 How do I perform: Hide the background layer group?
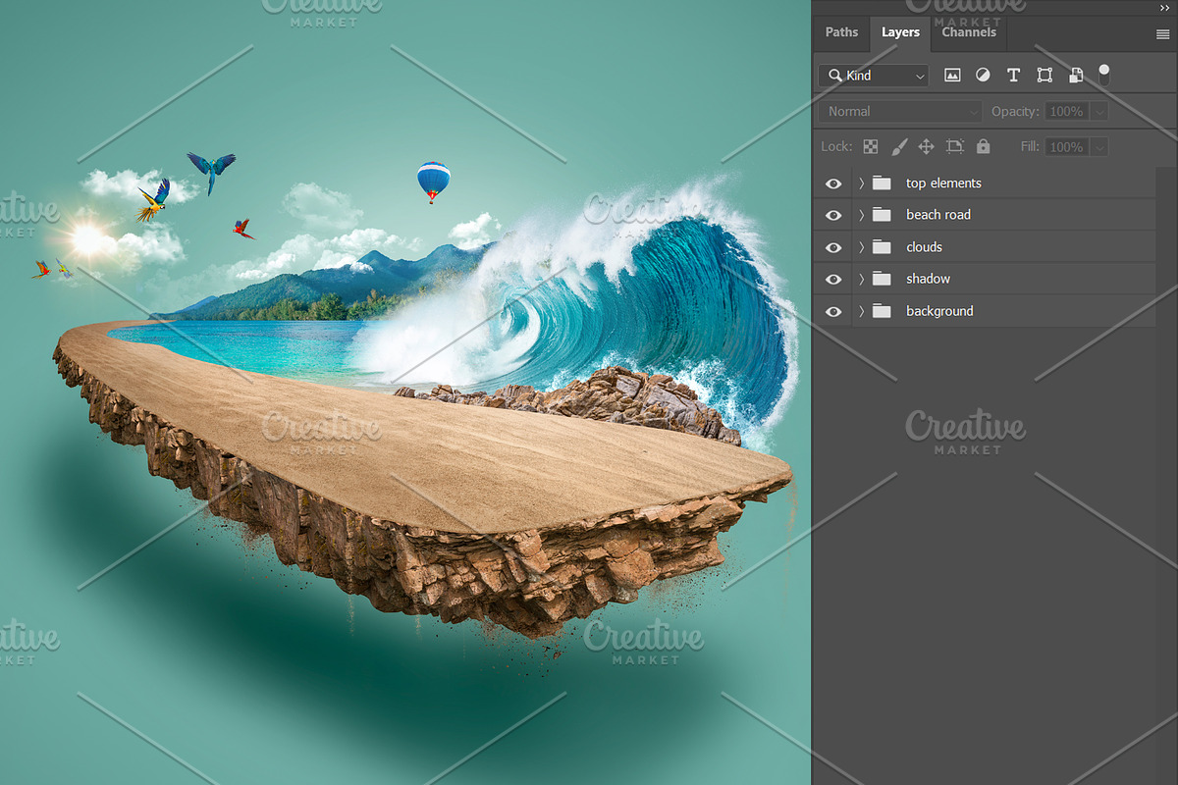coord(833,311)
